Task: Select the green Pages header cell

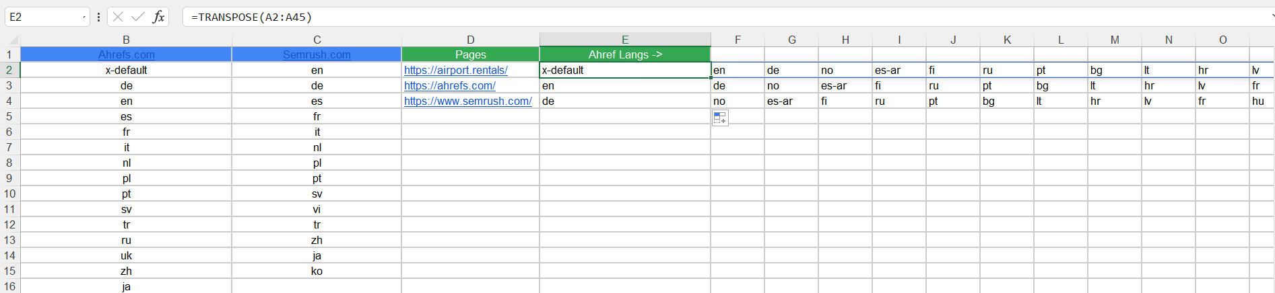Action: (470, 54)
